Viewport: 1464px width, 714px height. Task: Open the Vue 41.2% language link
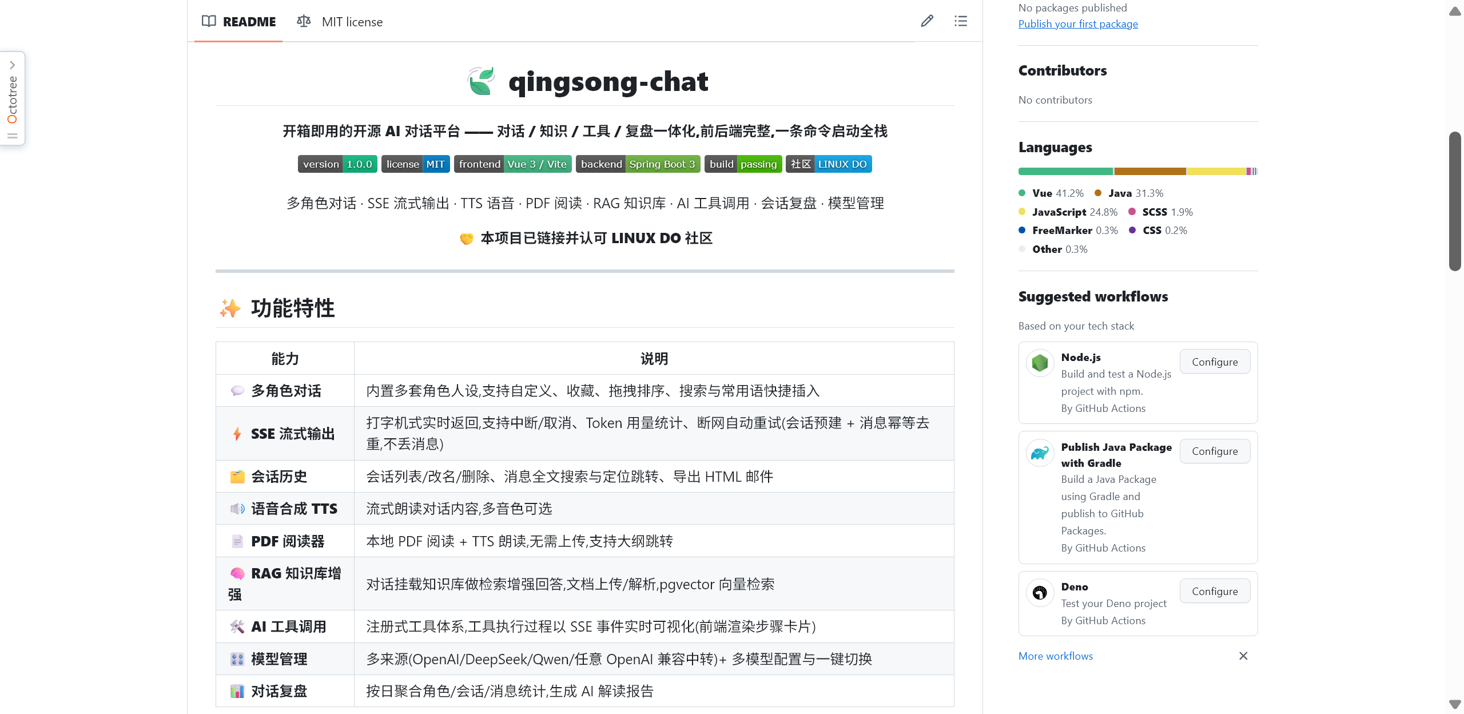(1051, 193)
